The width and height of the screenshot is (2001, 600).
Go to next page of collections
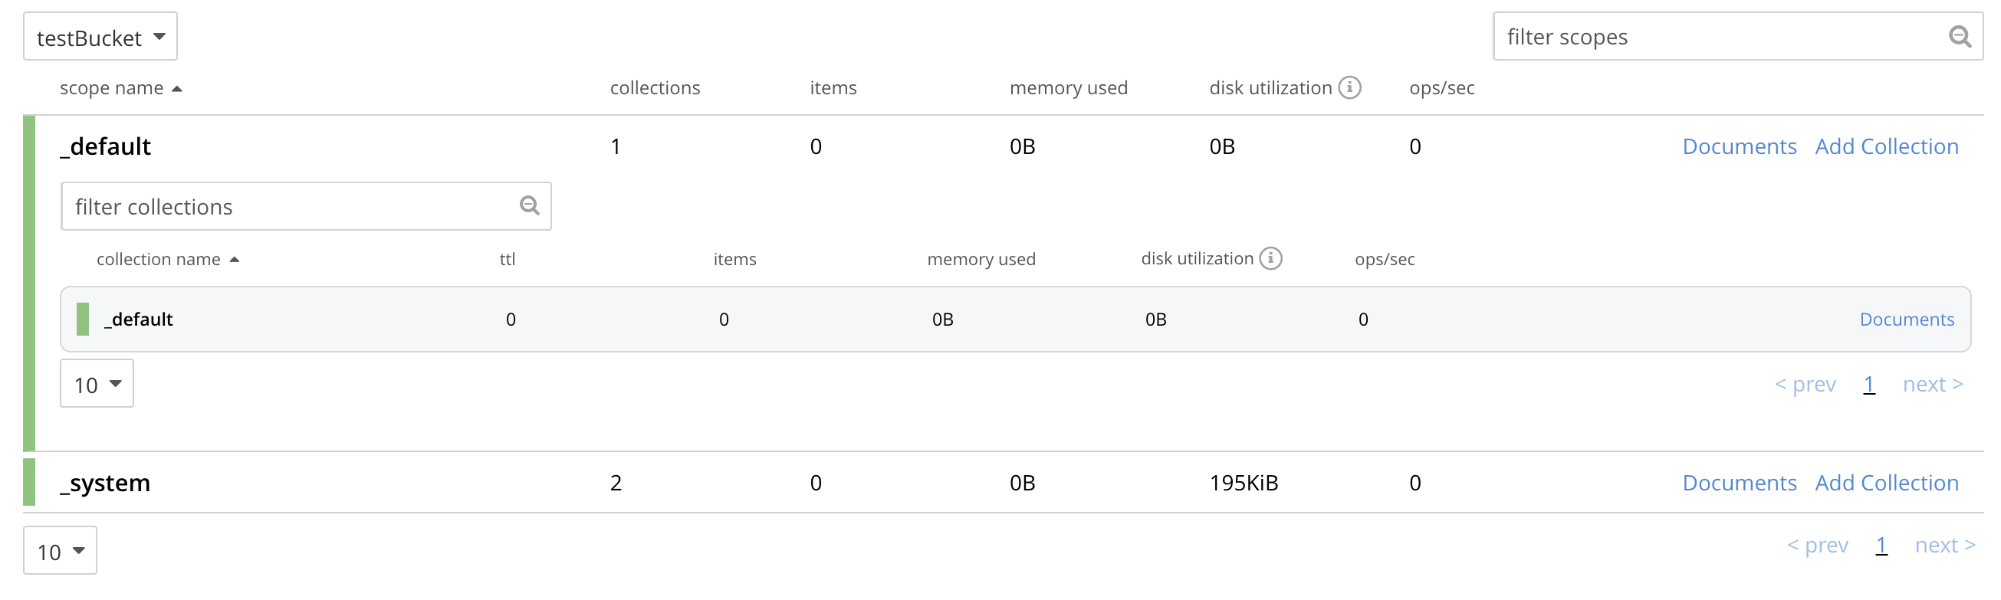pos(1932,384)
